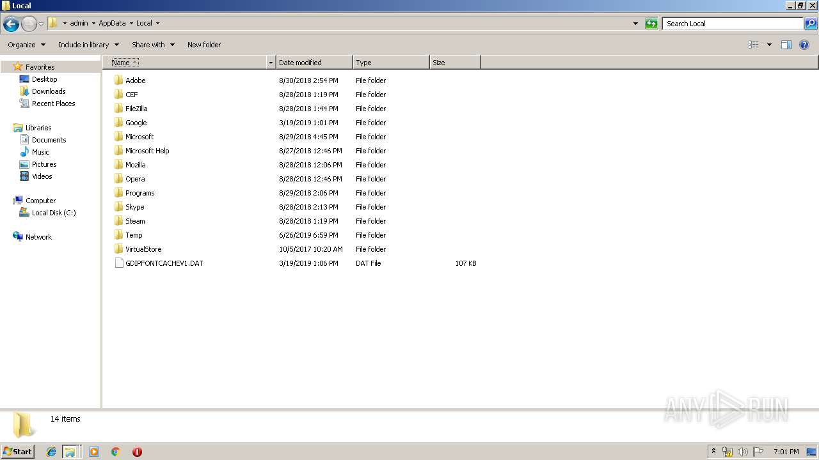Image resolution: width=819 pixels, height=460 pixels.
Task: Click the Windows Explorer taskbar icon
Action: tap(70, 452)
